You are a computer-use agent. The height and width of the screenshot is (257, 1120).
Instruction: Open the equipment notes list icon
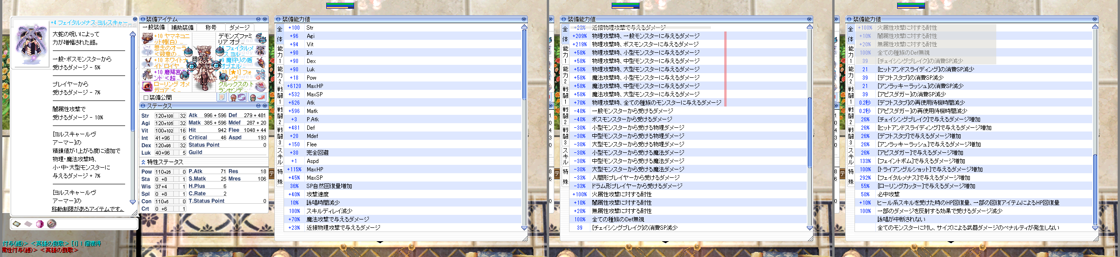[x=221, y=97]
